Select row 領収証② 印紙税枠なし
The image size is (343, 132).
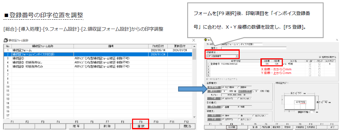click(x=98, y=62)
